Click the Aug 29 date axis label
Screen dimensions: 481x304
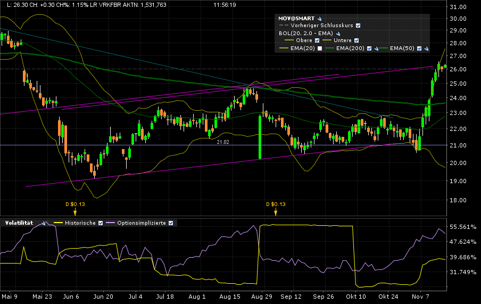(258, 297)
